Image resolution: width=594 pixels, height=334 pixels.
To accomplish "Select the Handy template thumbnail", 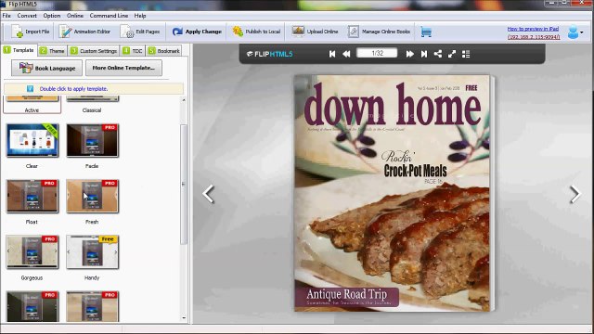I will [93, 252].
